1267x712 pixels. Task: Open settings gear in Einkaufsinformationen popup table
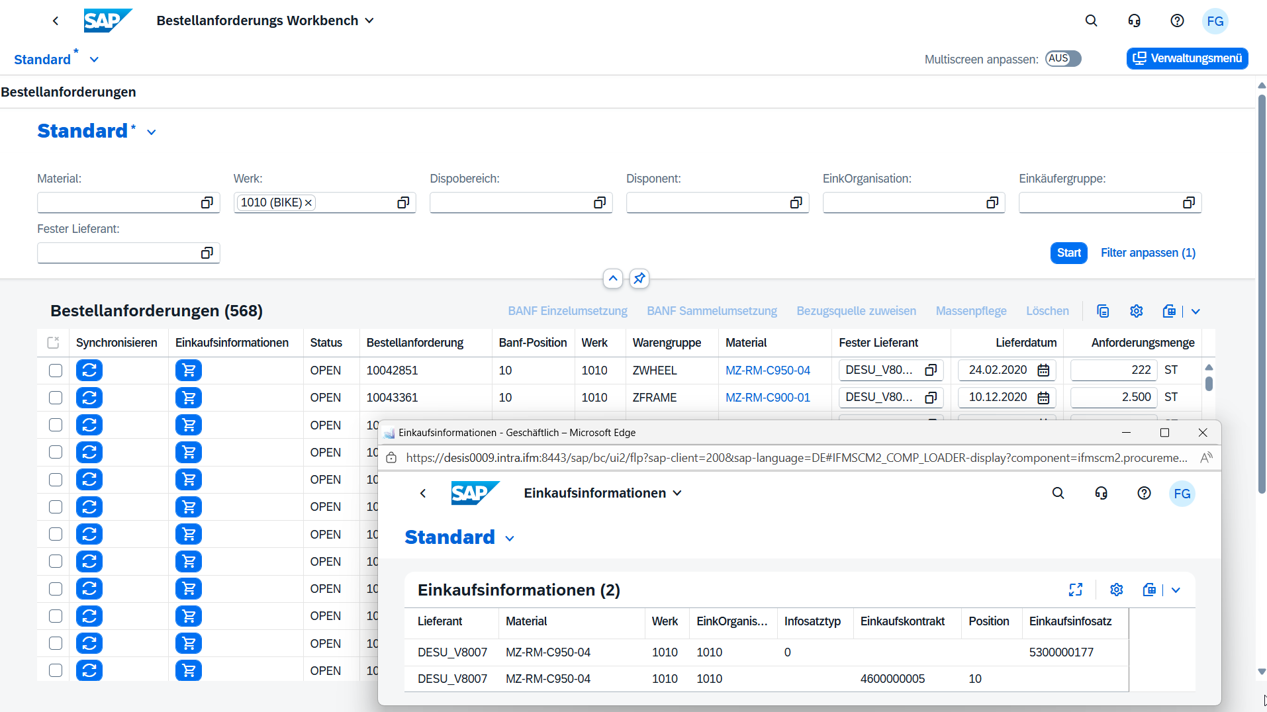click(x=1117, y=590)
